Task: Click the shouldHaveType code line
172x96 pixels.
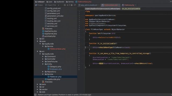Action: 112,47
